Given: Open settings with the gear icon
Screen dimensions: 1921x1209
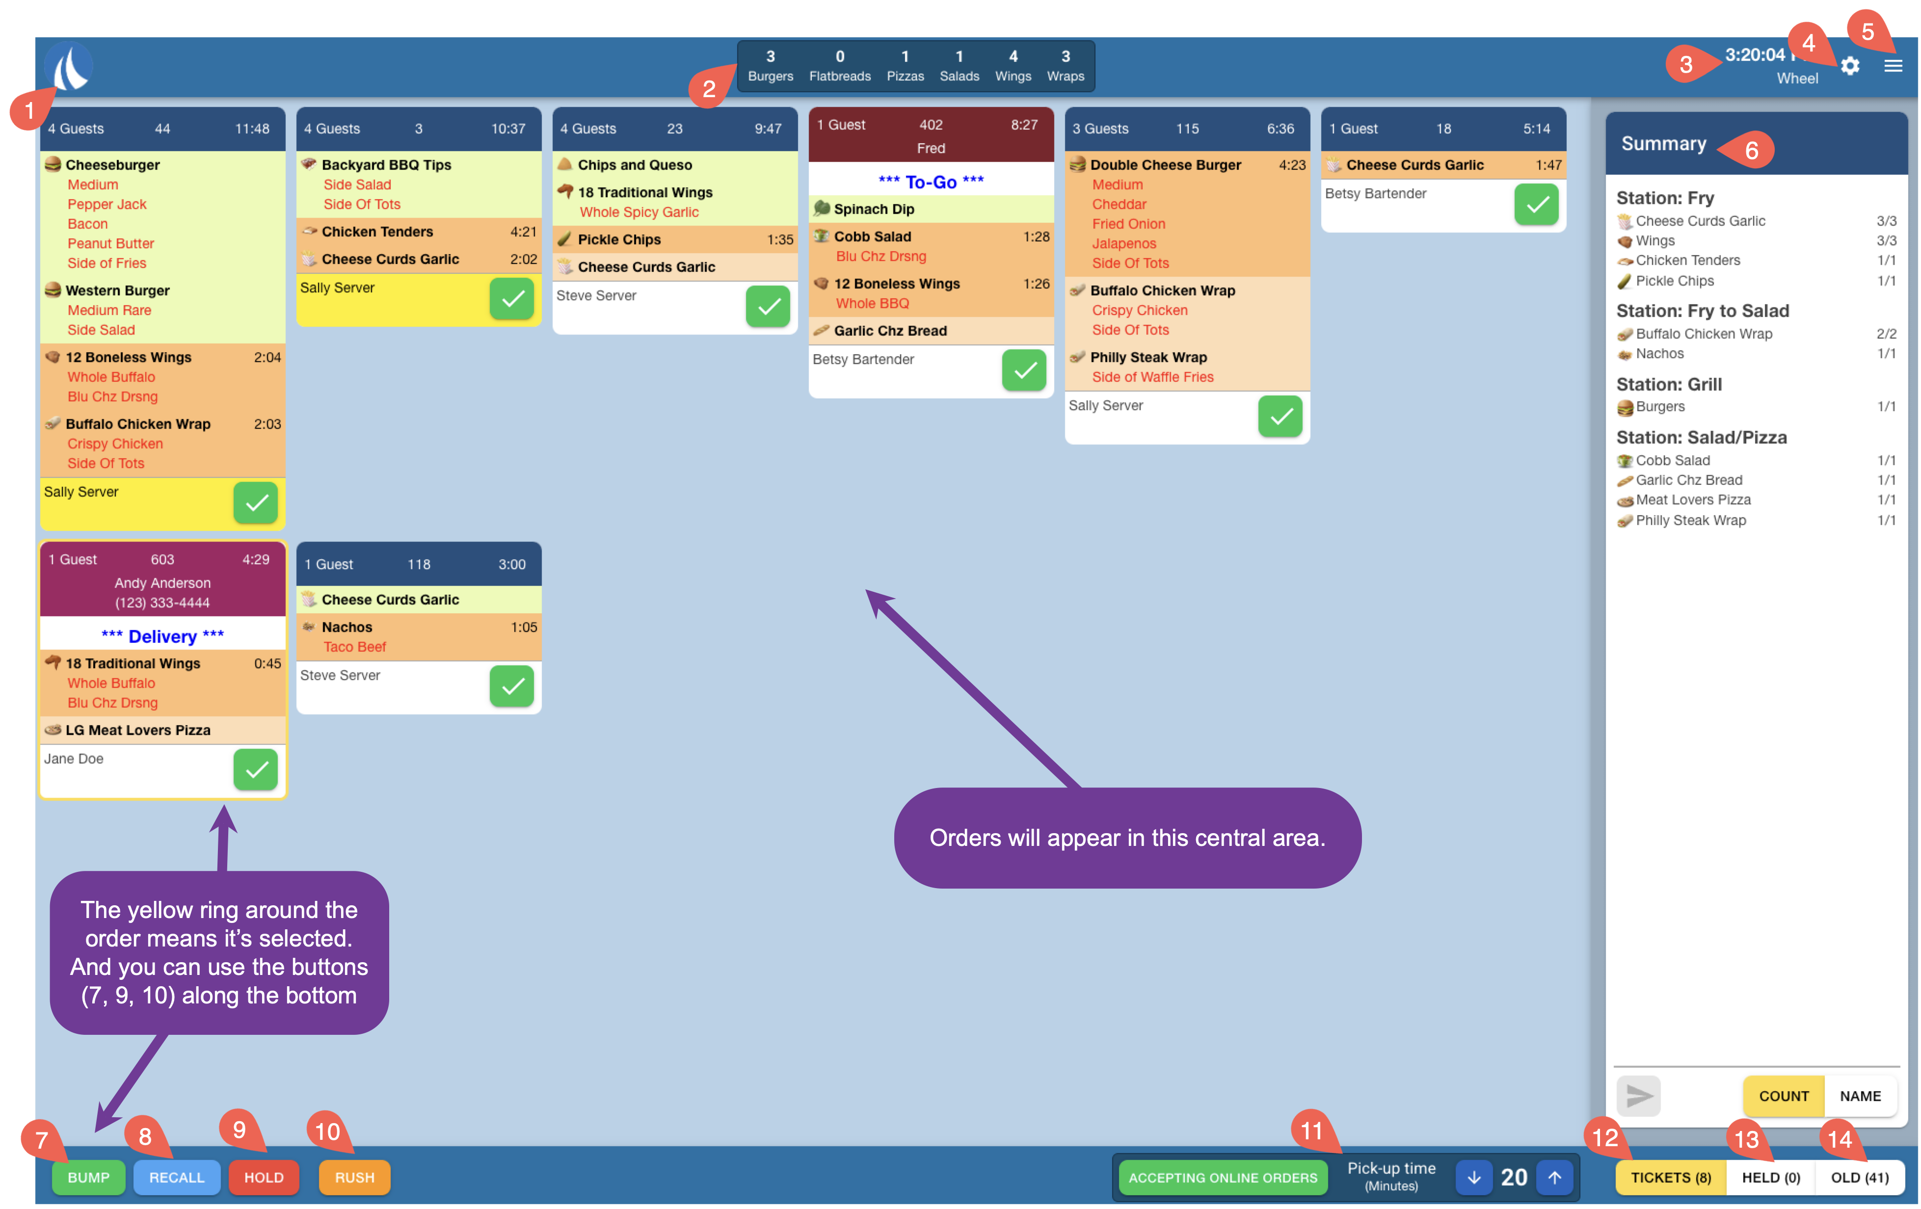Looking at the screenshot, I should point(1850,66).
